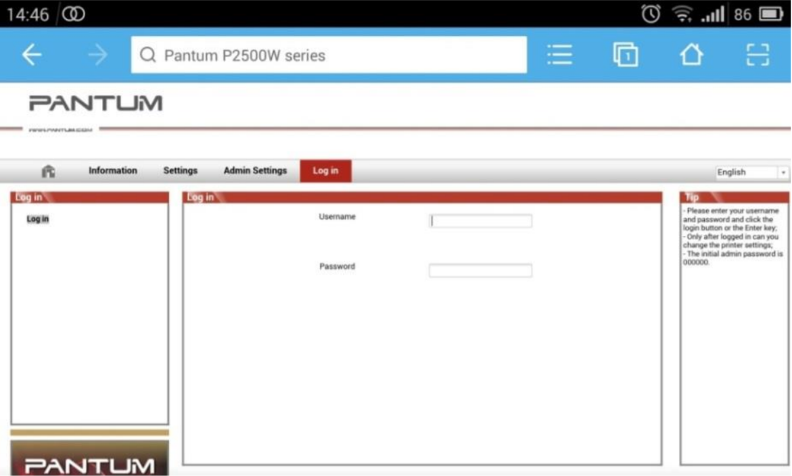
Task: Click the language dropdown arrow
Action: point(784,172)
